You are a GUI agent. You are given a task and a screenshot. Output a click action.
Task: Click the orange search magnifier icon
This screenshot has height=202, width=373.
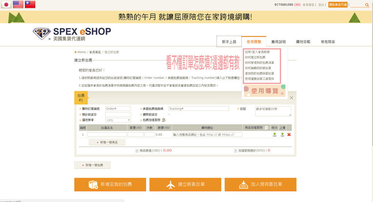click(367, 5)
